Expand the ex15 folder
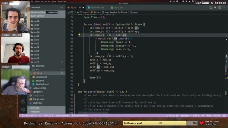 pyautogui.click(x=35, y=55)
